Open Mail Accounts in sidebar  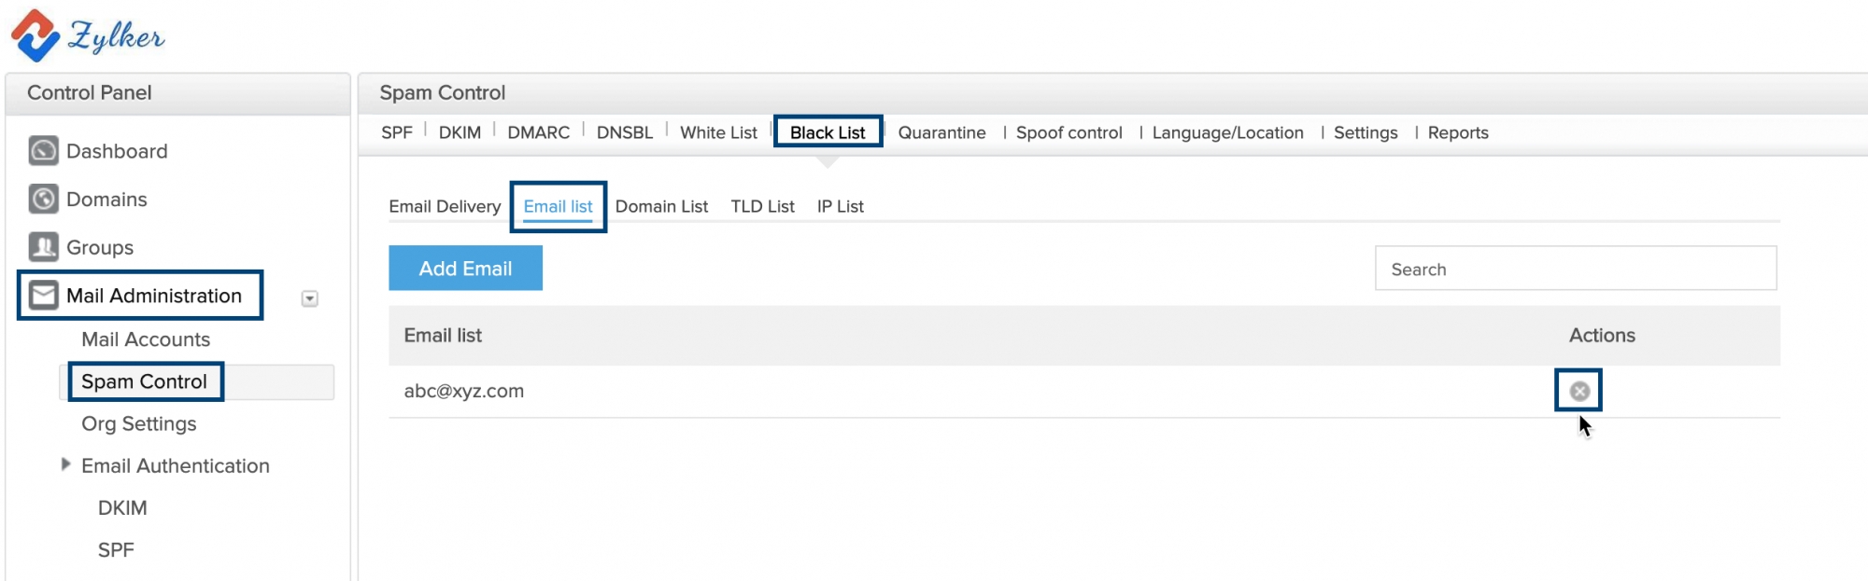146,339
